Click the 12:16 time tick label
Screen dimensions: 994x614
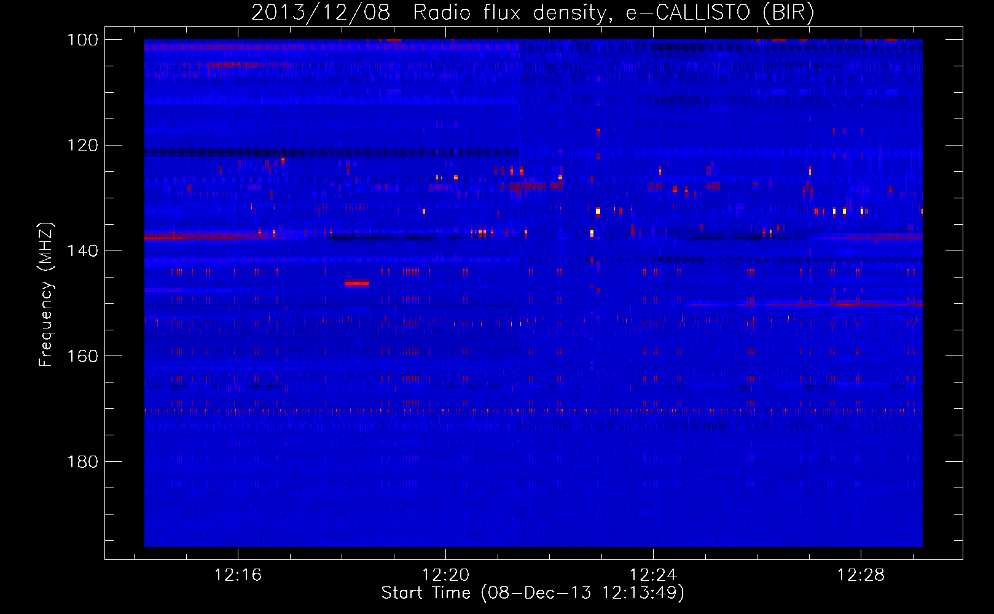(238, 575)
